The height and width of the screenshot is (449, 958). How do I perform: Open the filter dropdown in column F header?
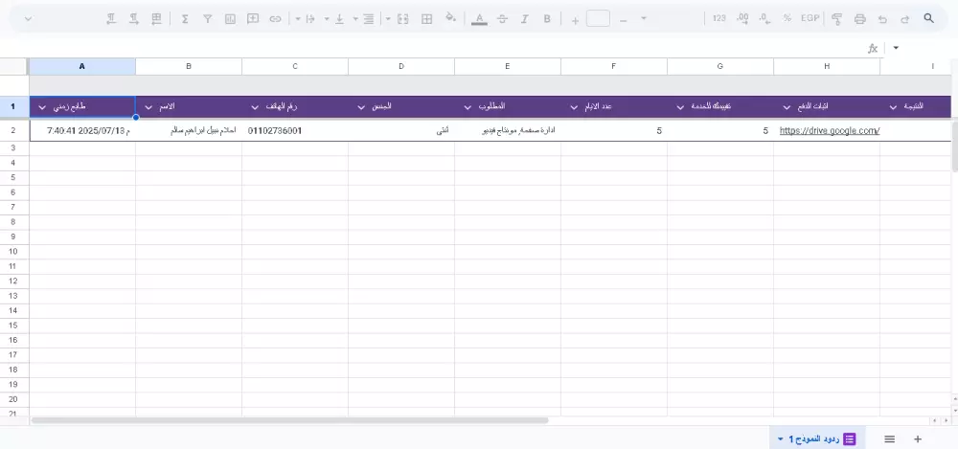pos(574,107)
